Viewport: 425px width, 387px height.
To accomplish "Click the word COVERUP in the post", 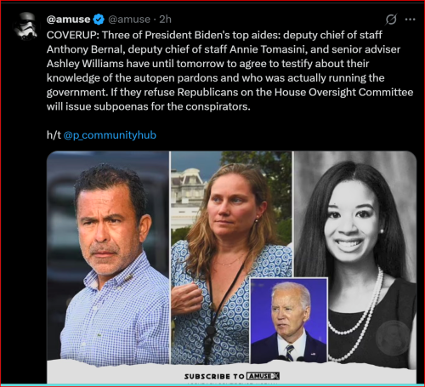I will click(73, 35).
